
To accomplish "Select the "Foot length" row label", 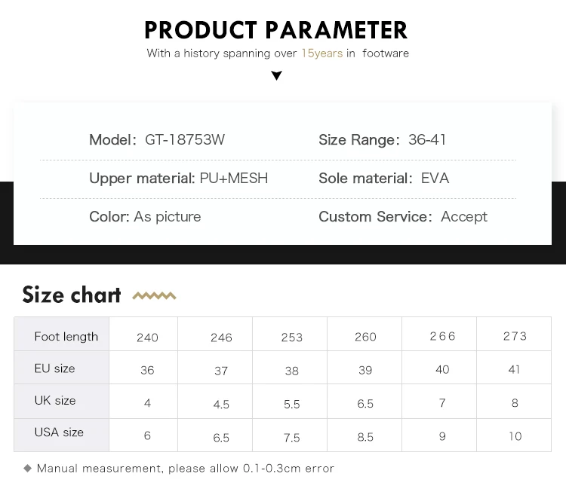I will click(66, 337).
